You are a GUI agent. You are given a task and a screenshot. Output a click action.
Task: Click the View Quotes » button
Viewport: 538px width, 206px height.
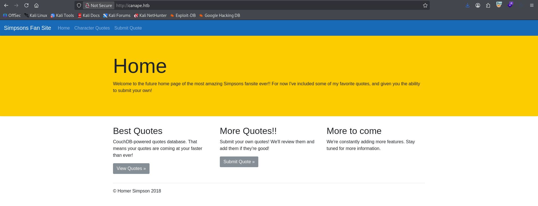[131, 169]
